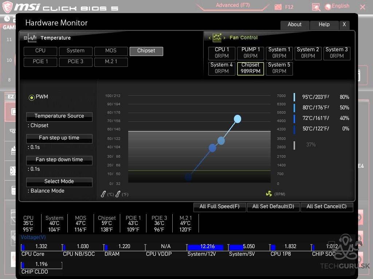This screenshot has height=279, width=373.
Task: Click the DRAM voltage value 1.220
Action: [x=125, y=247]
